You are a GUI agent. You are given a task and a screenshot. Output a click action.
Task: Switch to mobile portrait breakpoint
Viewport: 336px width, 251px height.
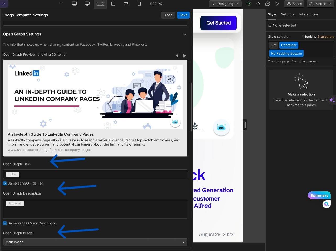pyautogui.click(x=139, y=4)
